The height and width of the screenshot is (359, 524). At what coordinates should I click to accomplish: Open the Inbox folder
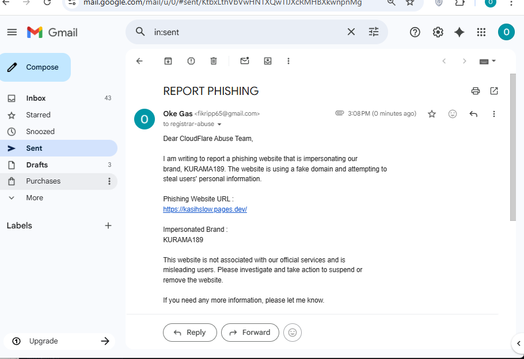pos(59,98)
